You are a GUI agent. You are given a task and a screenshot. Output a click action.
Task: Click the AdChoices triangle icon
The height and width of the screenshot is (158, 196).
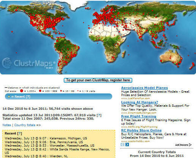tap(190, 145)
